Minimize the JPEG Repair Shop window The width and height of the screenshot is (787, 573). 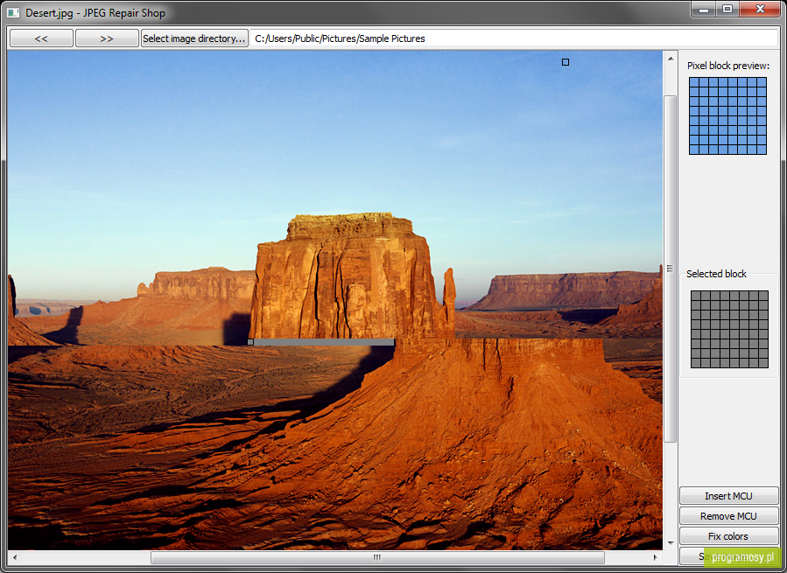tap(704, 9)
